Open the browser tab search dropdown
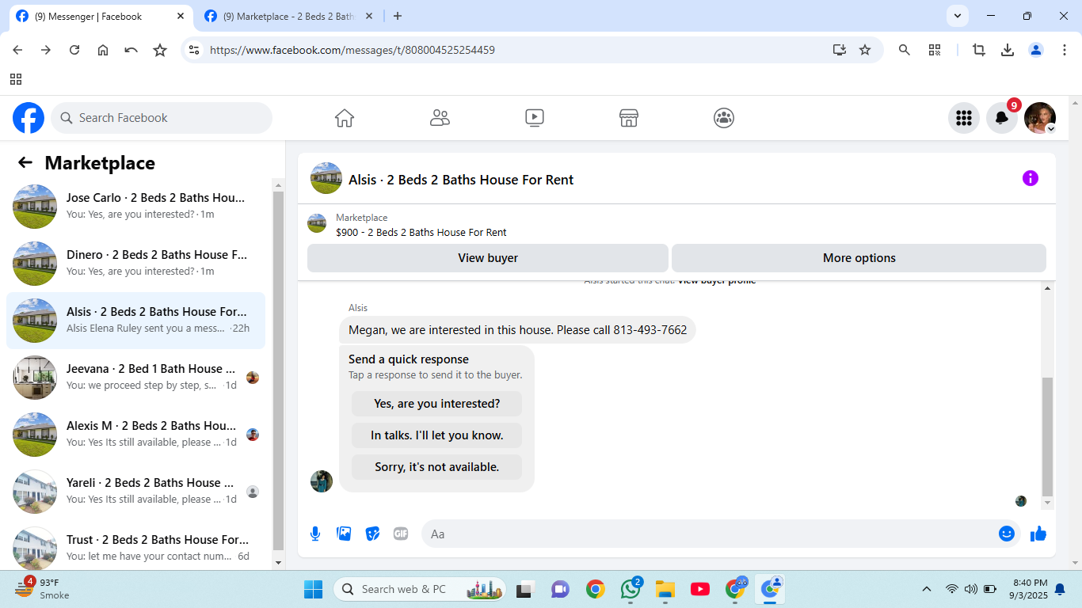The width and height of the screenshot is (1082, 608). click(x=958, y=16)
